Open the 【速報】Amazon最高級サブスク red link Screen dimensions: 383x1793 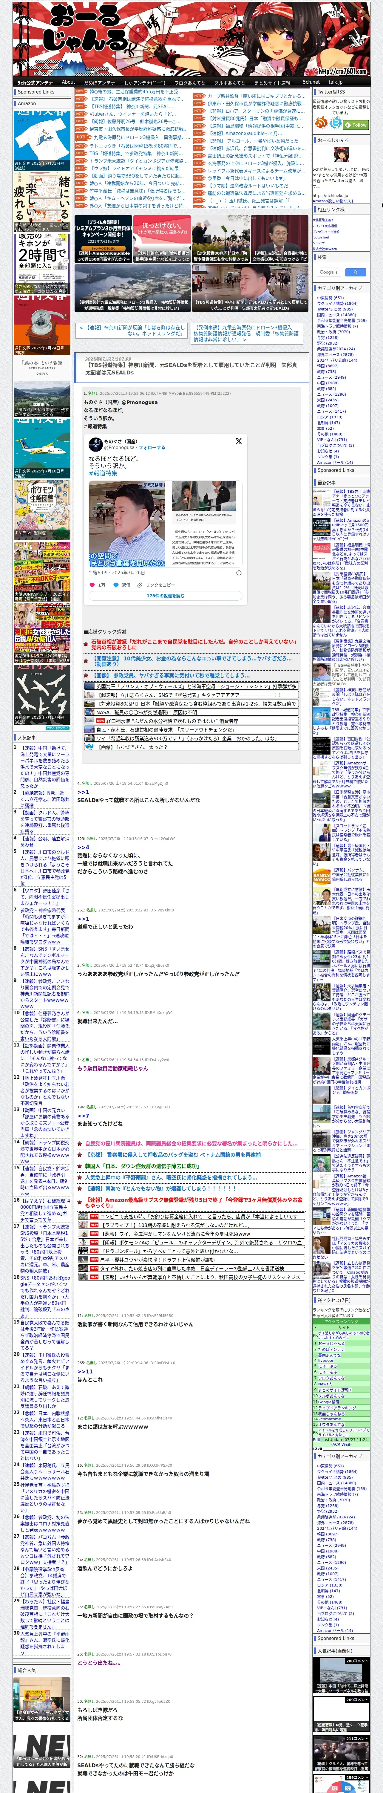pos(194,1202)
